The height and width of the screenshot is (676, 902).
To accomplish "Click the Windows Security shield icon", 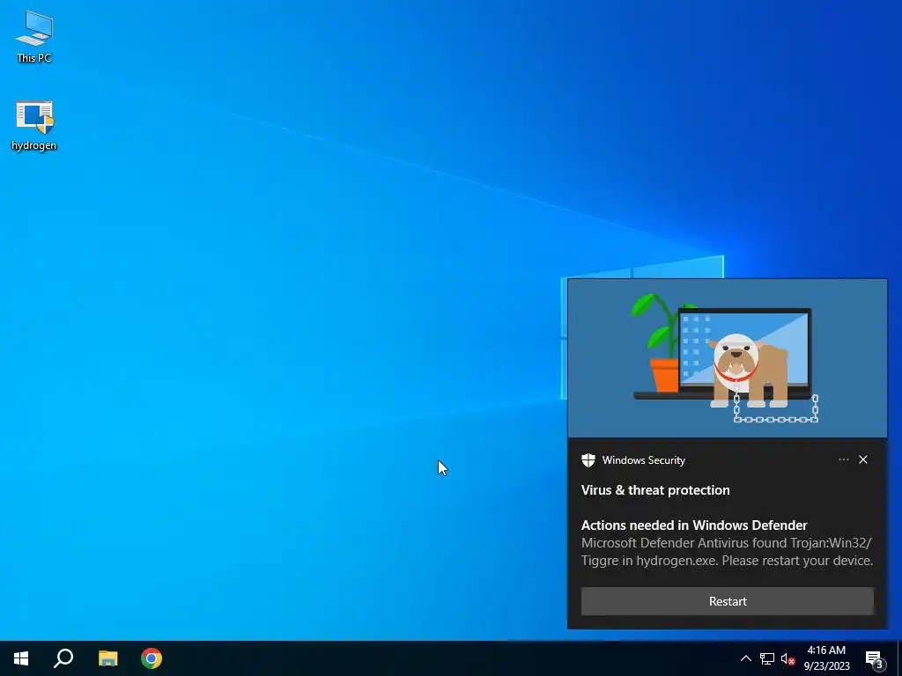I will tap(588, 459).
